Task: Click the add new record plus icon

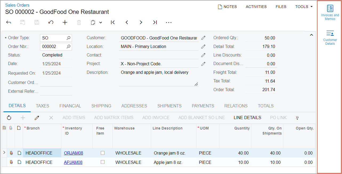Action: [65, 22]
